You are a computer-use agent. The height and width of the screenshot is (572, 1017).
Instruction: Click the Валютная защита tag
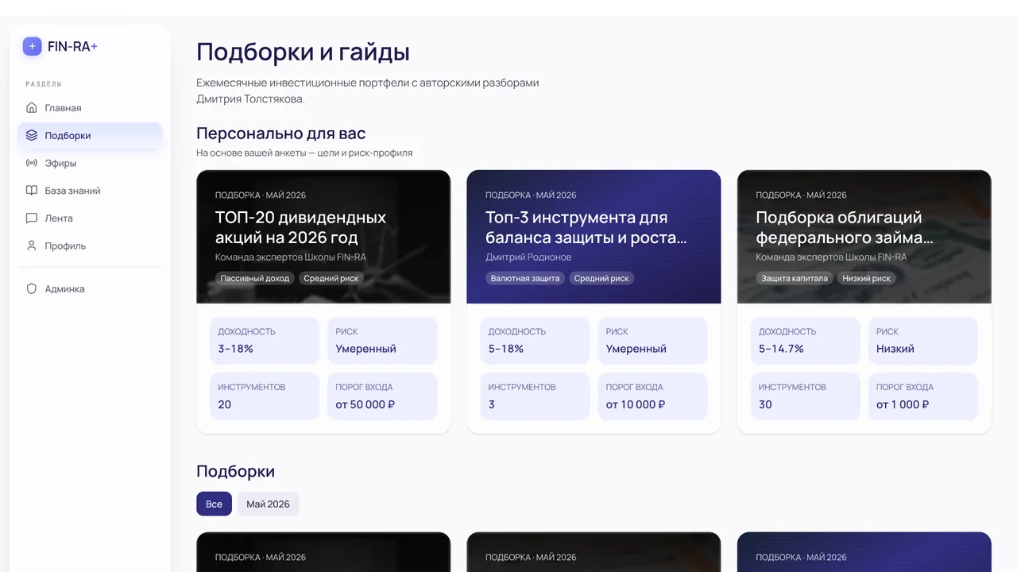click(525, 278)
